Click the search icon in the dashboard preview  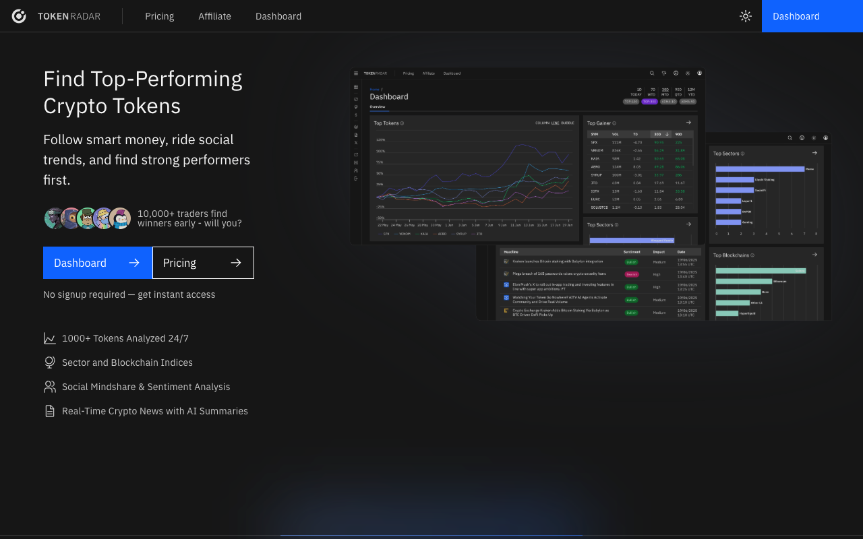pyautogui.click(x=652, y=73)
